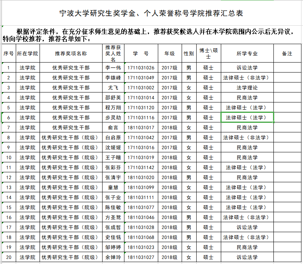303x264 pixels.
Task: Select student ID cell 1711031049
Action: click(141, 78)
